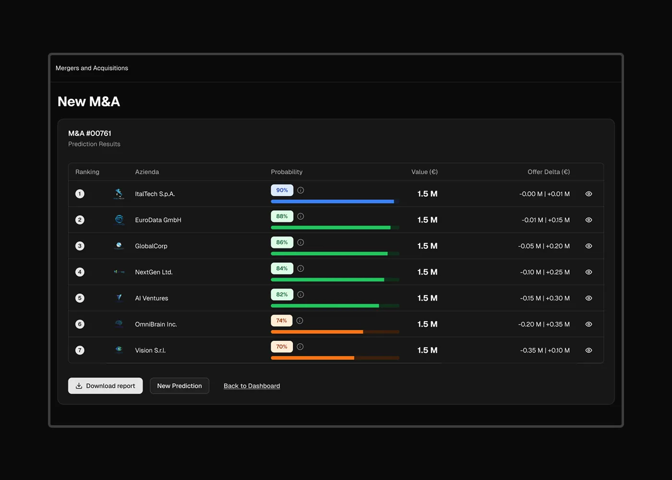Toggle the eye icon for the ItalTech row
The width and height of the screenshot is (672, 480).
[588, 194]
